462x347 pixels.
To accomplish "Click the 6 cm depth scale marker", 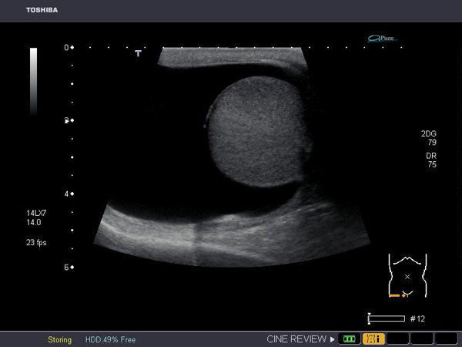I will pyautogui.click(x=69, y=267).
